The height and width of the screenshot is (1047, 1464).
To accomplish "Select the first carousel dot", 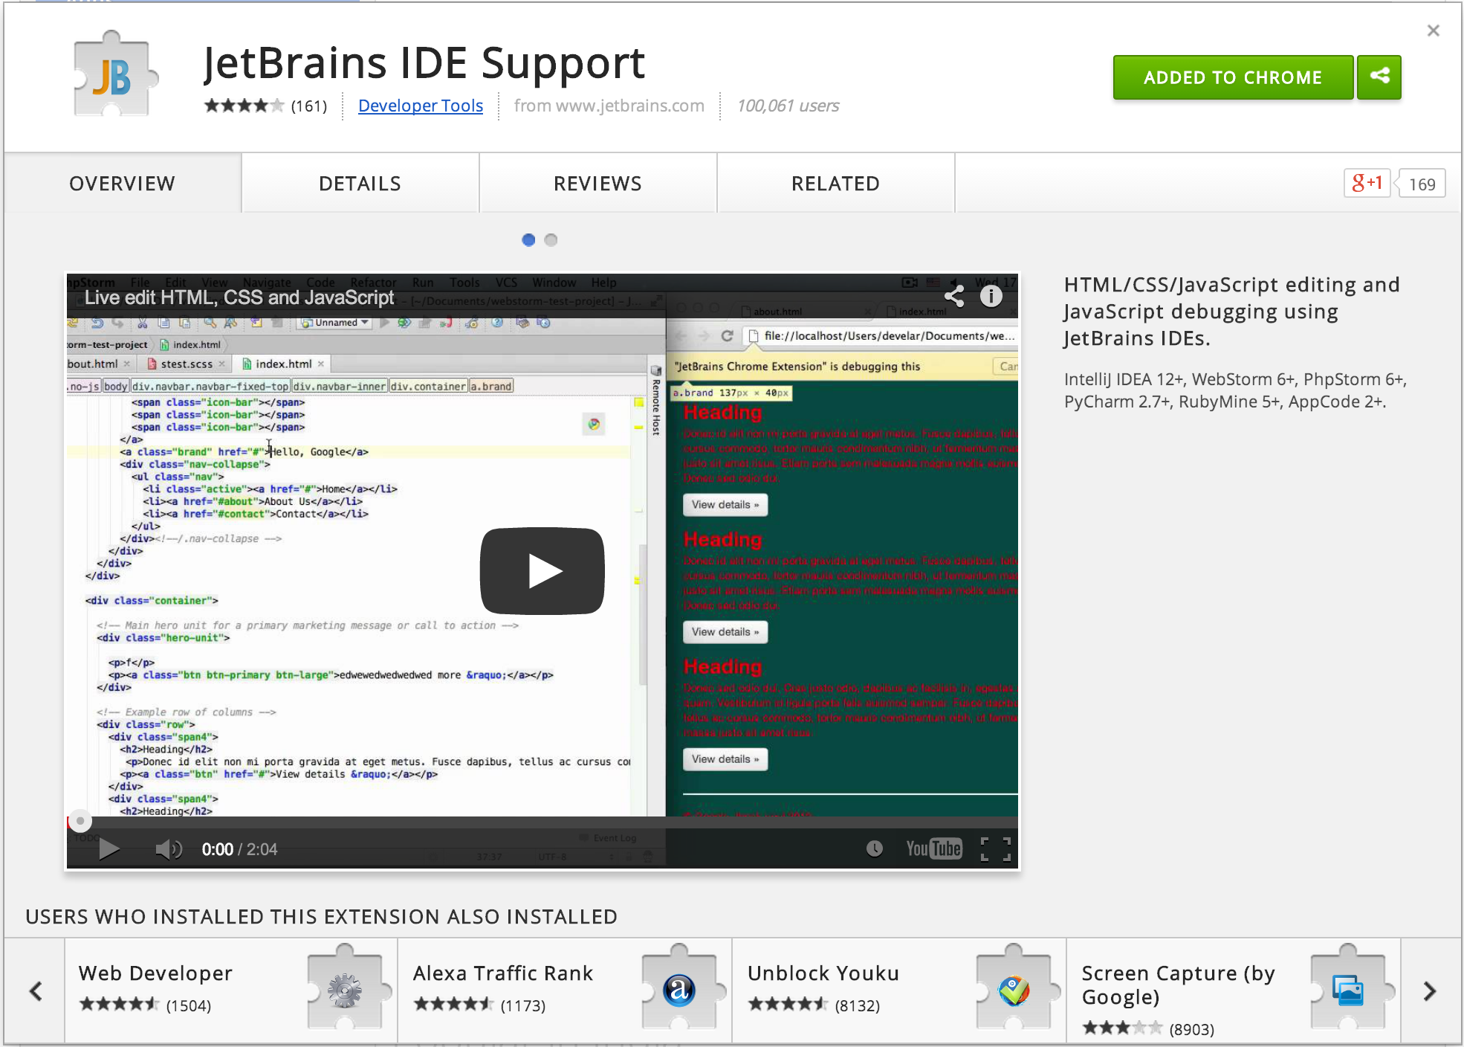I will (x=528, y=239).
